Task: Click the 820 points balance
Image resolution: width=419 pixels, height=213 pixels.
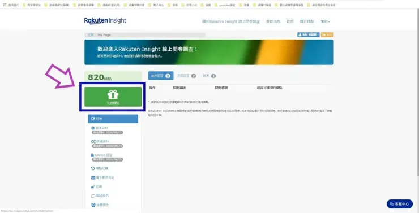Action: point(100,77)
